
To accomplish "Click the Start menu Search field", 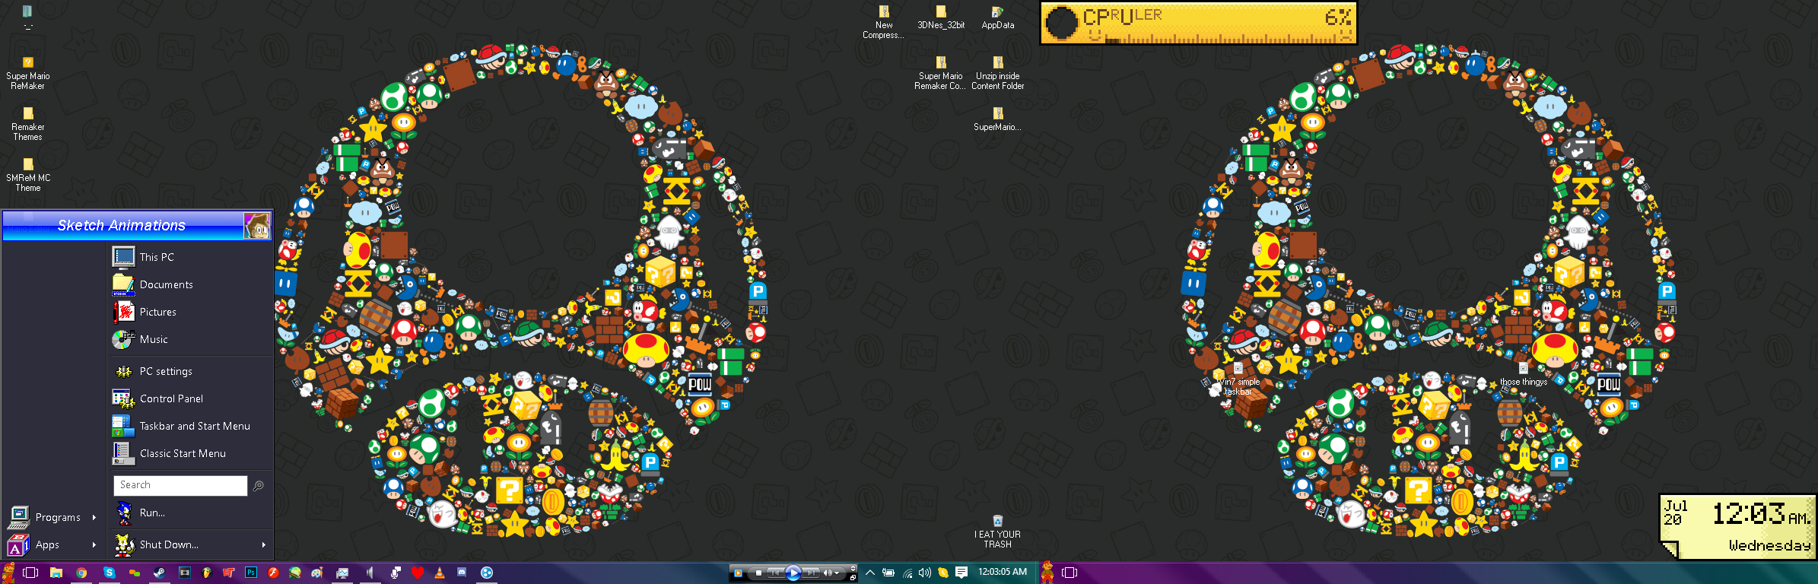I will click(x=180, y=485).
